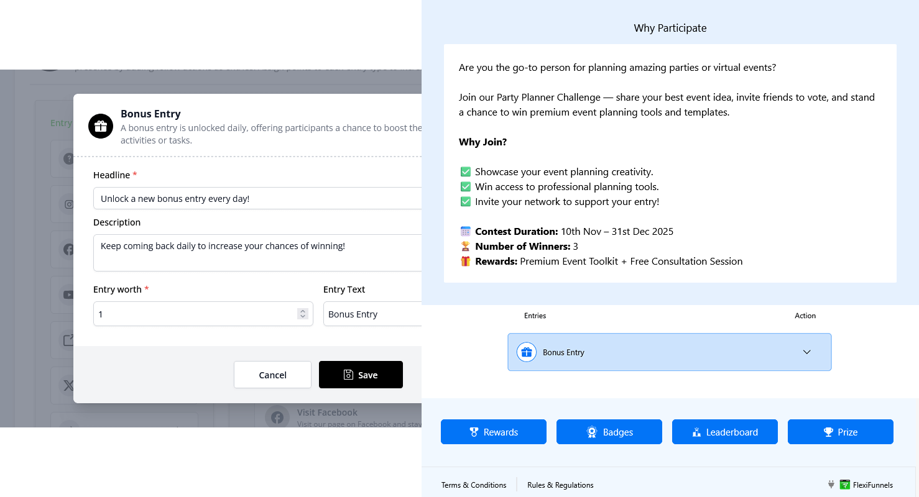
Task: Click 'Showcase your event planning creativity.' text
Action: point(564,172)
